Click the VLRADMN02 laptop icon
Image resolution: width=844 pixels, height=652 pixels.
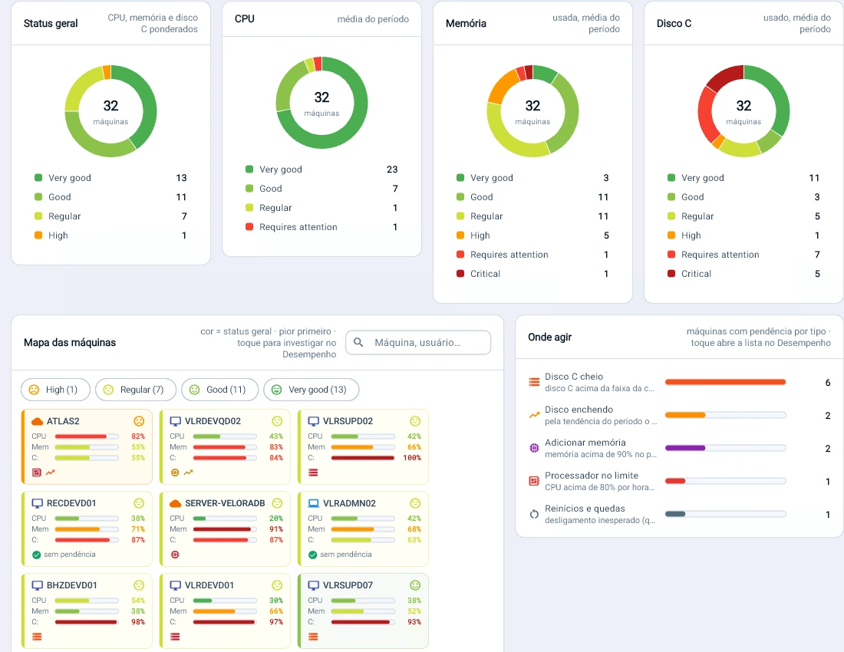[x=313, y=503]
